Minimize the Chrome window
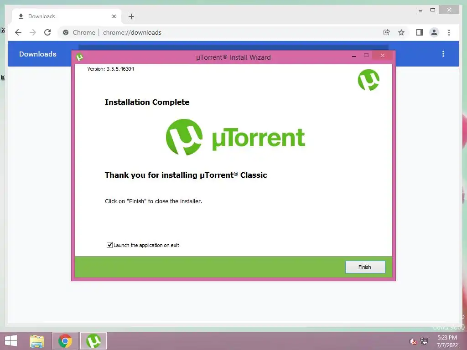 click(x=420, y=10)
